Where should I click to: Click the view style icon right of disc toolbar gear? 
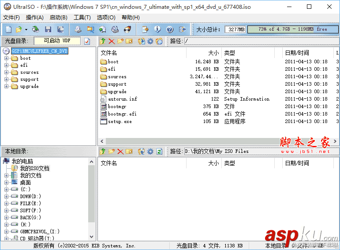click(x=159, y=41)
